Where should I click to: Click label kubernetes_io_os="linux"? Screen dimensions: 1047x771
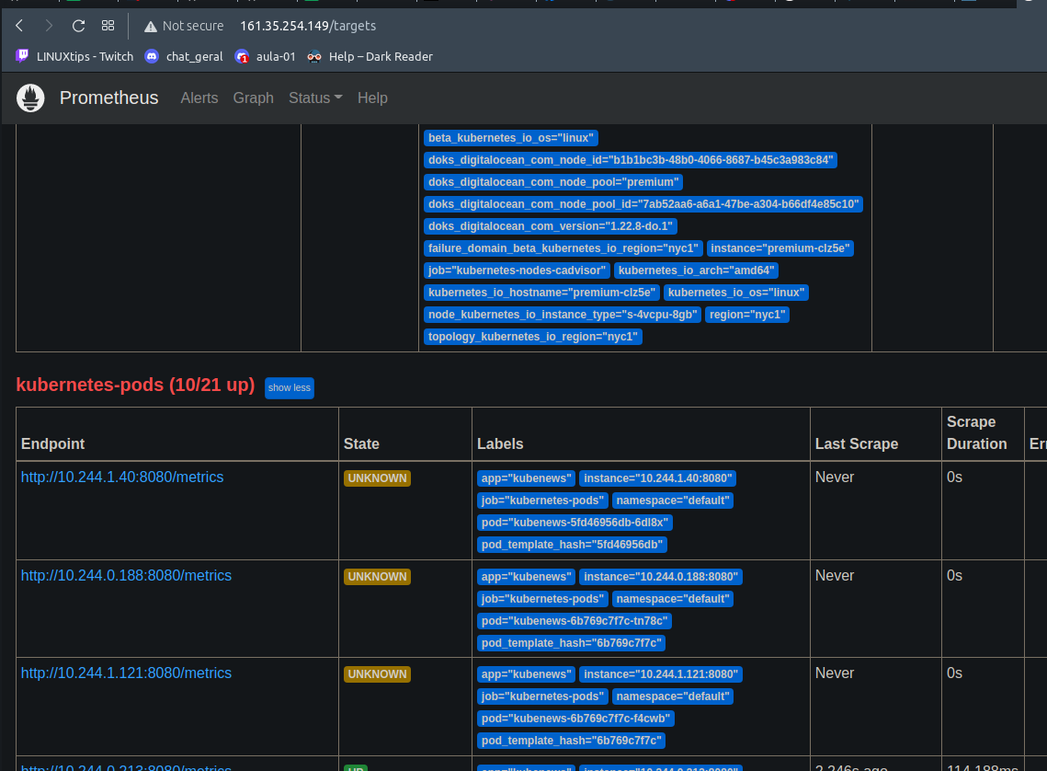tap(735, 293)
